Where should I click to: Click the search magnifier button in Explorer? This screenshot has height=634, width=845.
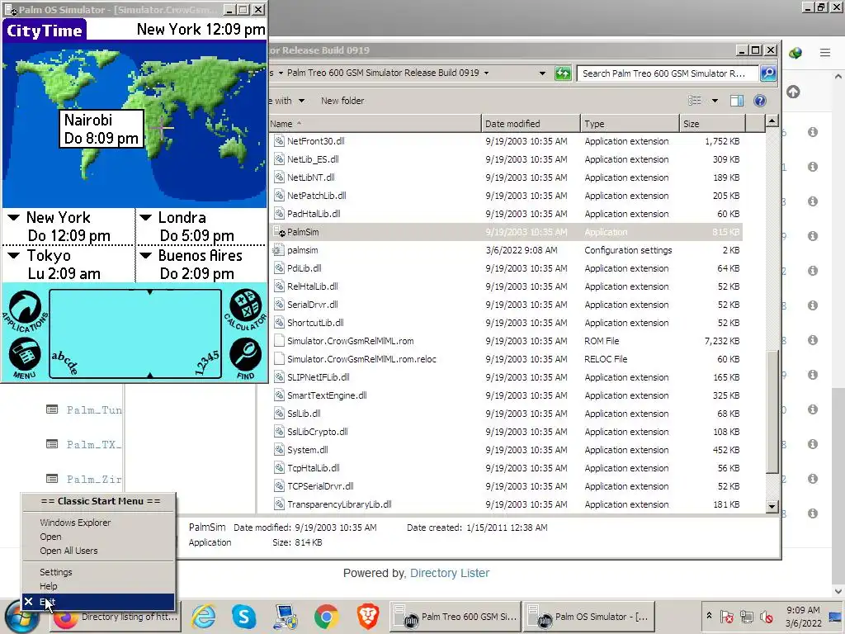(x=768, y=73)
